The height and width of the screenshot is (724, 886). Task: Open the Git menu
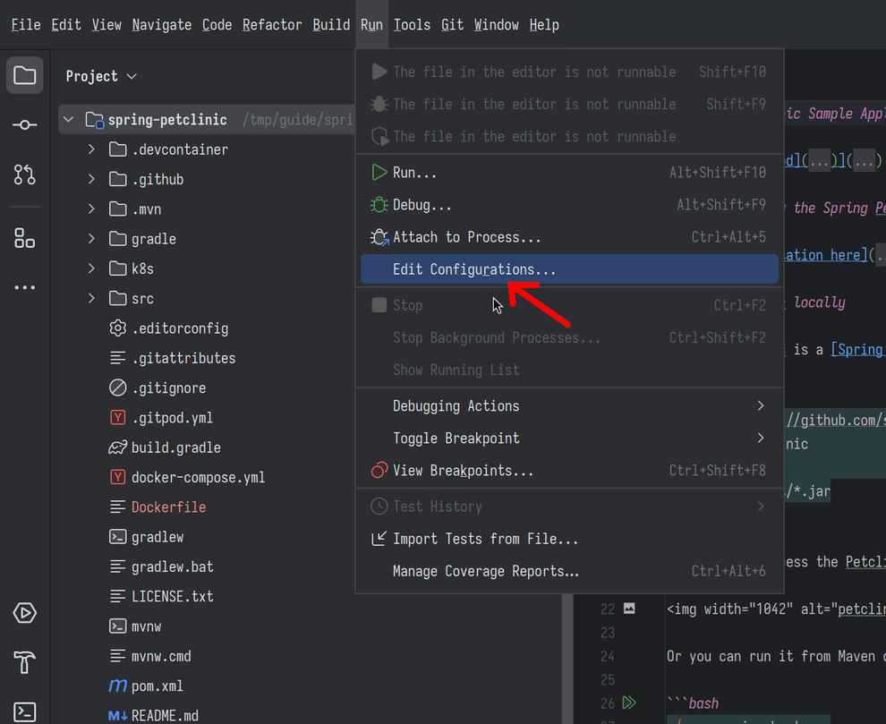(x=452, y=25)
